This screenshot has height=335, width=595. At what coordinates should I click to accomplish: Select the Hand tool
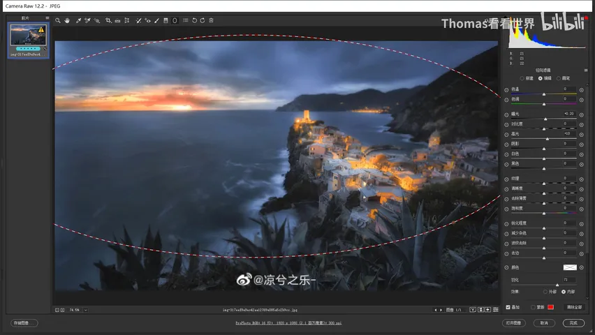tap(67, 20)
